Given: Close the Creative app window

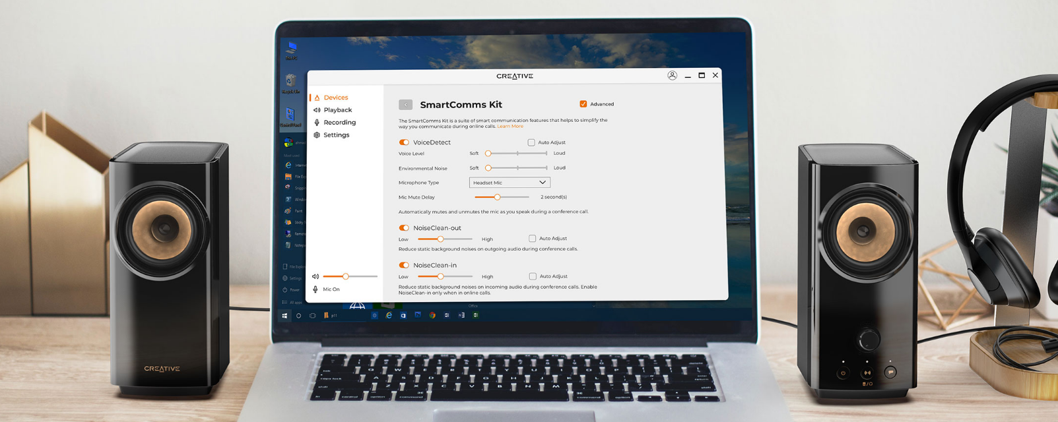Looking at the screenshot, I should click(715, 75).
